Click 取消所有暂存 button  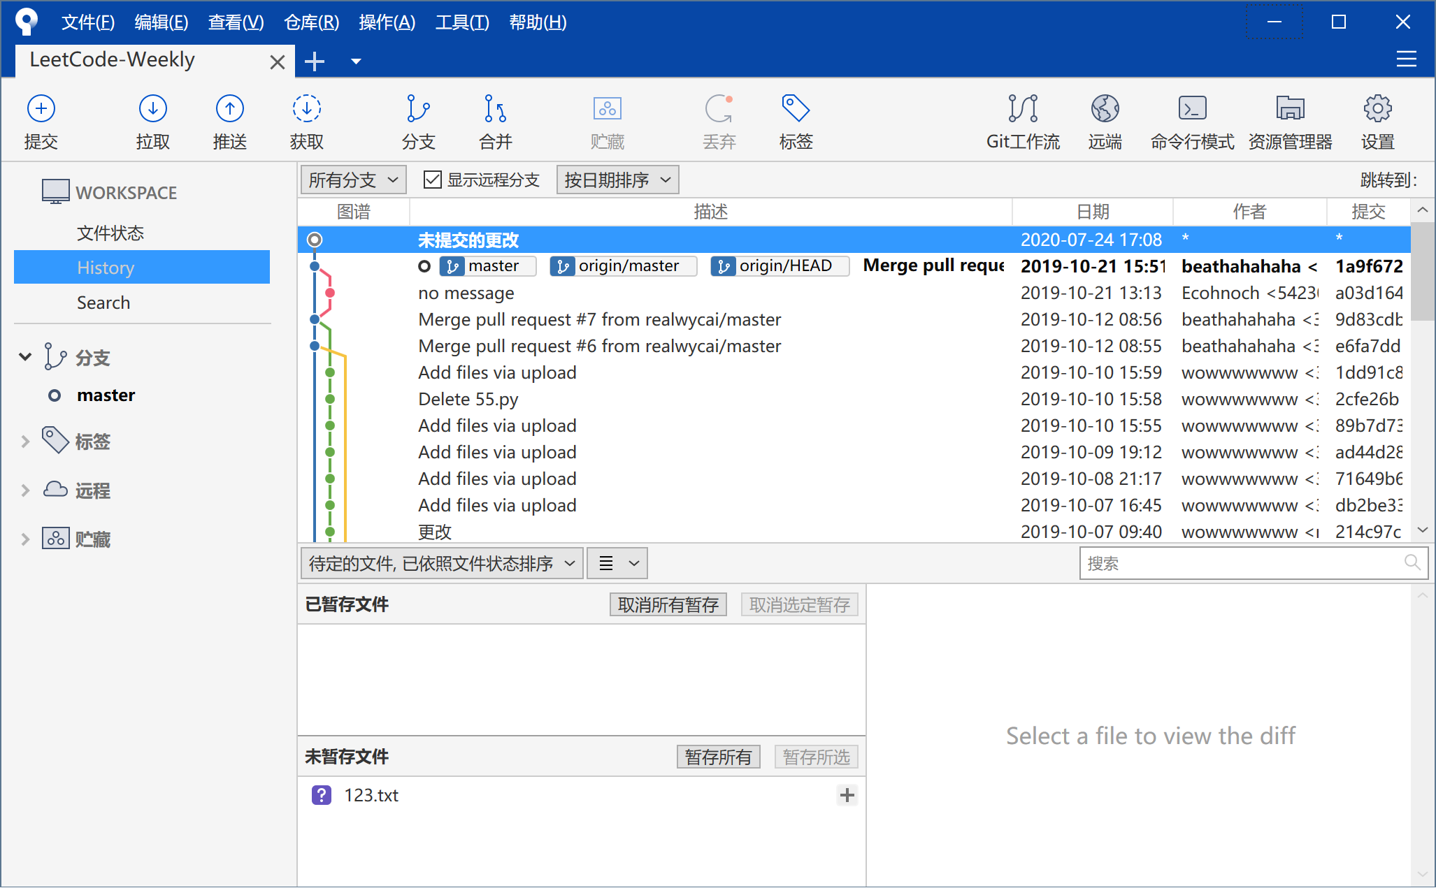pyautogui.click(x=668, y=604)
